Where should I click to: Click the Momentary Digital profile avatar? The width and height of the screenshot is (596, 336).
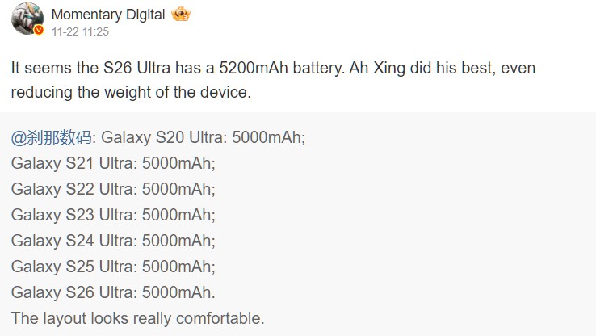(27, 21)
